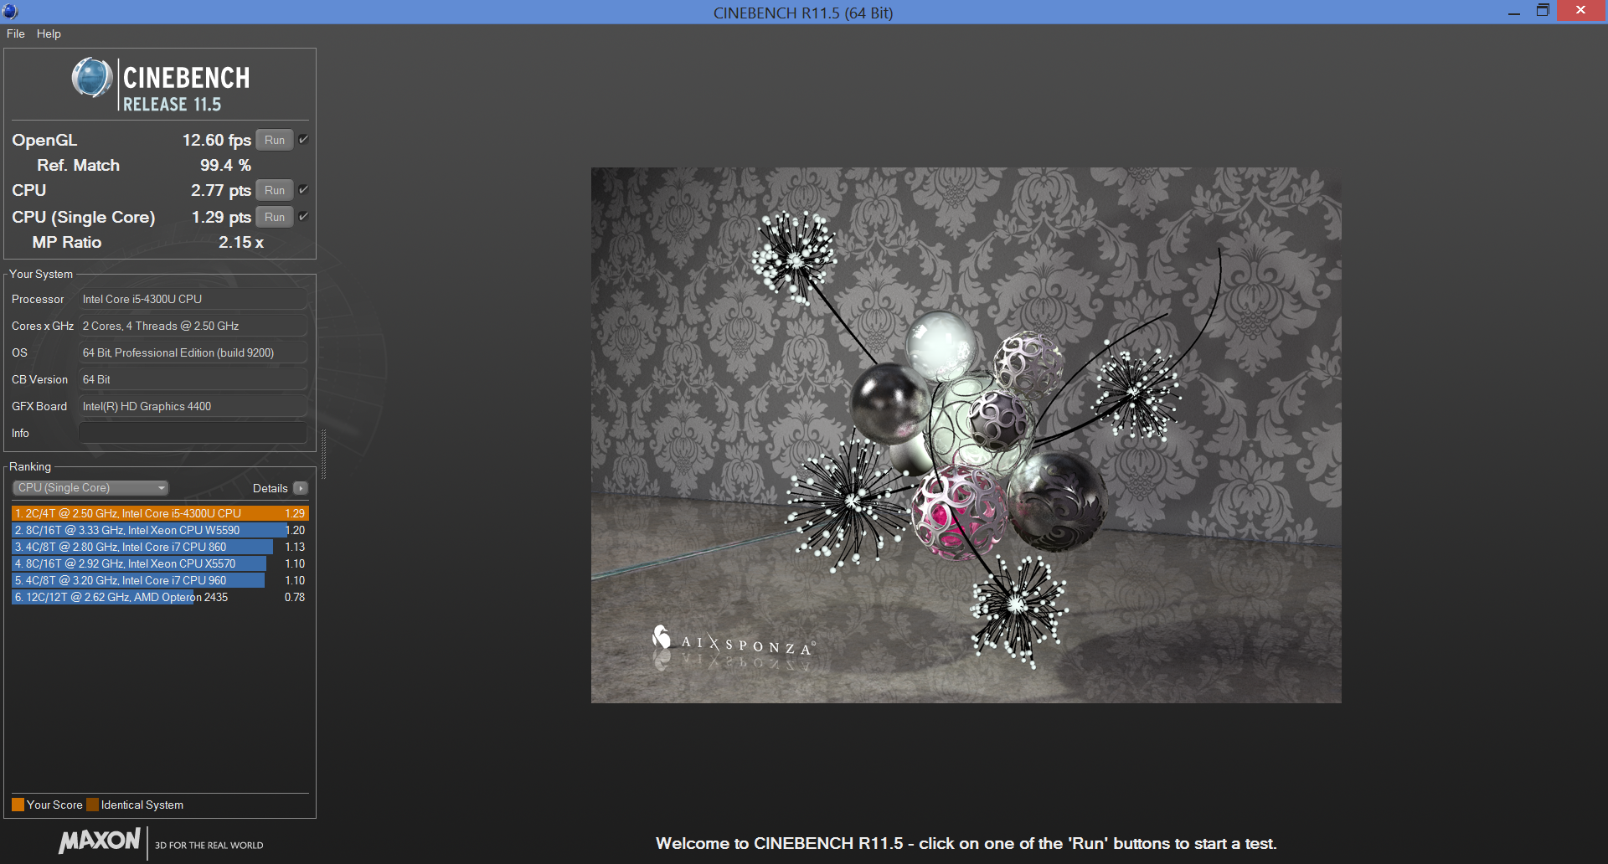Select ranking row Intel Core i7 CPU 860

click(160, 547)
